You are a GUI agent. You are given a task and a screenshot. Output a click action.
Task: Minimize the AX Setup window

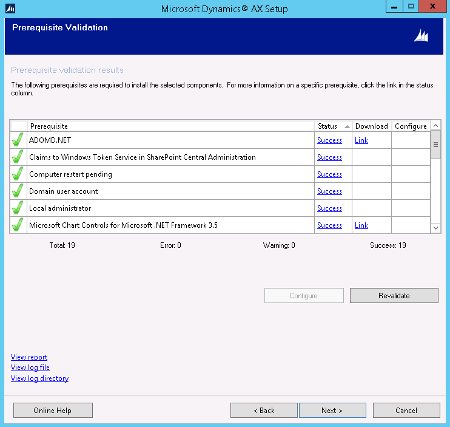394,6
